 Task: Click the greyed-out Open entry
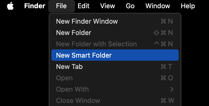[115, 78]
